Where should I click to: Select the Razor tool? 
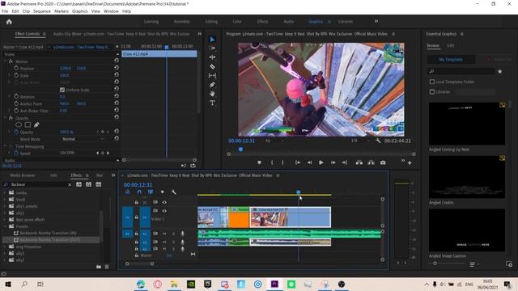click(x=212, y=66)
